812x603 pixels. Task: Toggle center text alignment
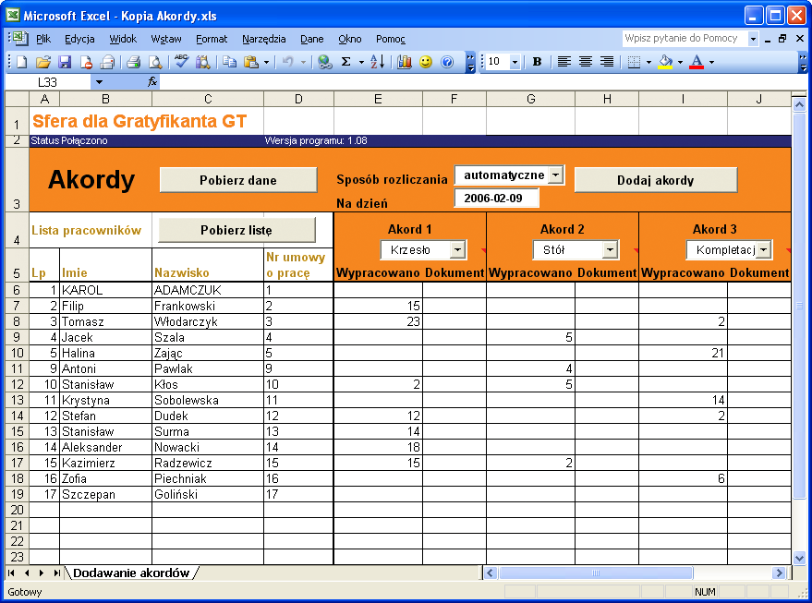tap(586, 62)
